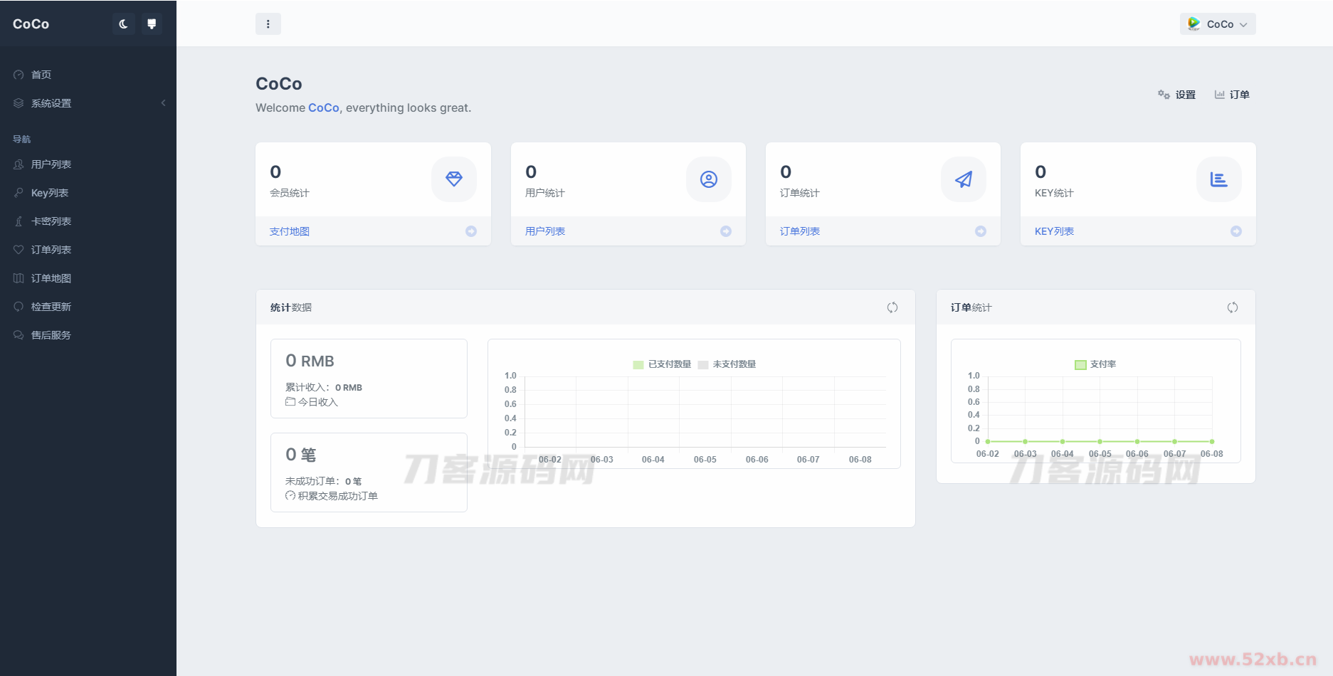Screen dimensions: 1333x676
Task: Toggle the 已支付数量 legend series
Action: (662, 364)
